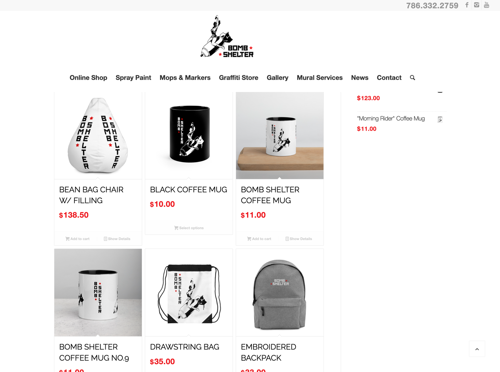The image size is (500, 372).
Task: Go to Mops & Markers menu
Action: coord(185,78)
